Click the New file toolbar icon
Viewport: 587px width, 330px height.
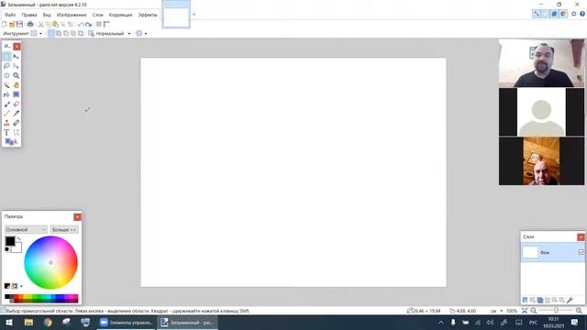point(4,25)
